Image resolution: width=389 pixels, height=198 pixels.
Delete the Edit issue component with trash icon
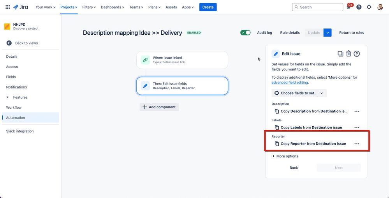(x=349, y=54)
